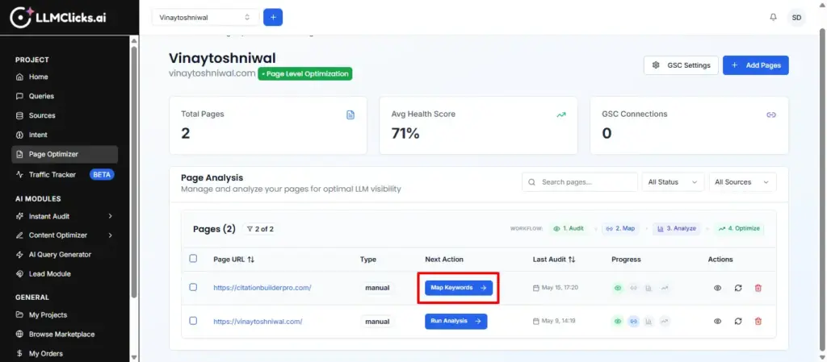The image size is (827, 362).
Task: Click the Map Keywords button
Action: pyautogui.click(x=459, y=288)
